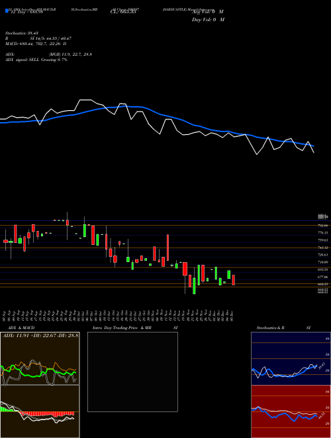Click the MACD histogram chart with red bars
This screenshot has width=331, height=438.
[40, 411]
